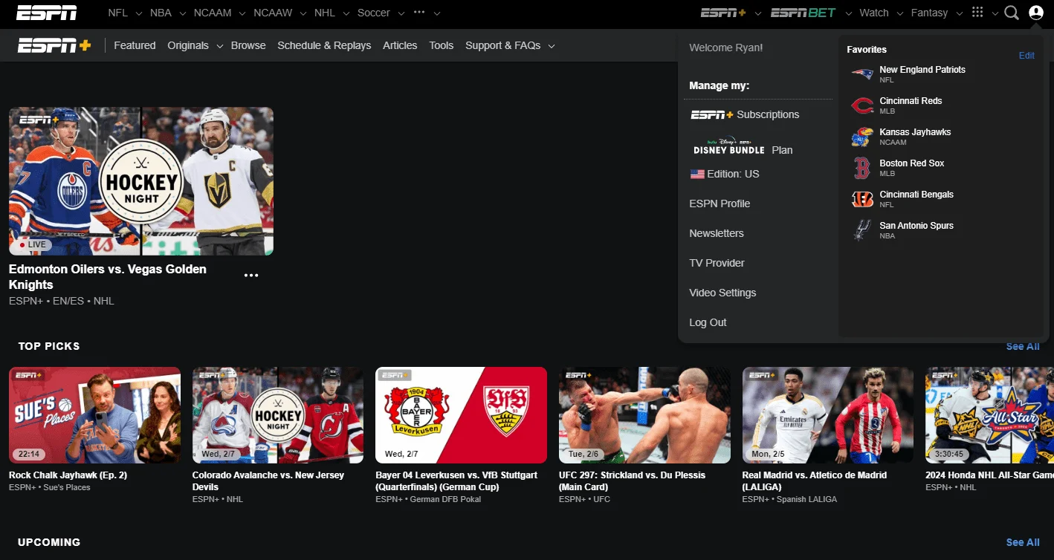Open the live Oilers vs. Golden Knights thumbnail
Viewport: 1054px width, 560px height.
point(141,181)
